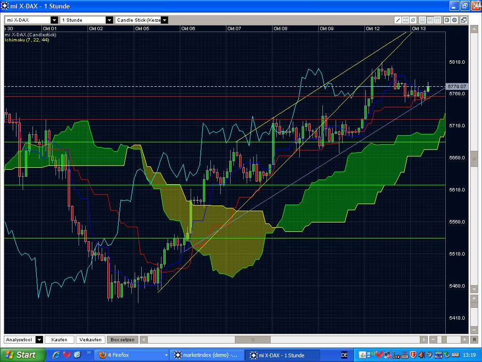Click the Ichimoku (7, 22, 44) indicator label
Screen dimensions: 482x362
point(27,40)
